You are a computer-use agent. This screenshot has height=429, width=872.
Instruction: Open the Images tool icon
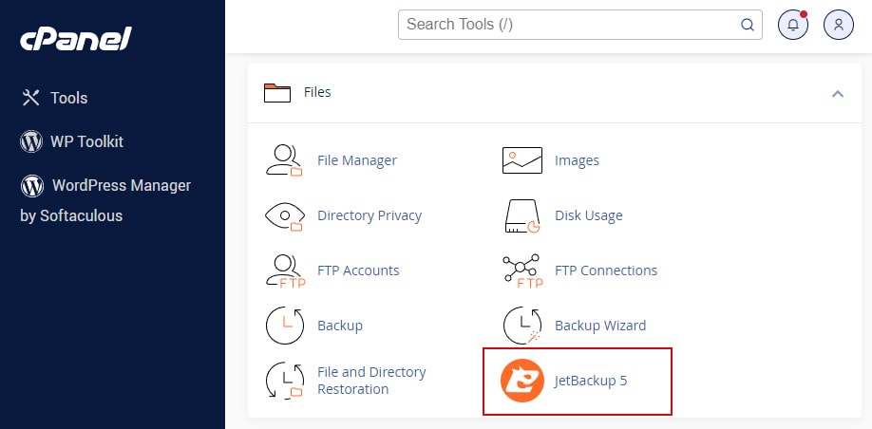[521, 160]
